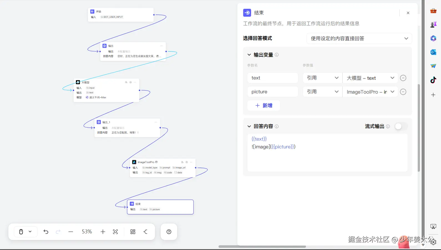Click the info icon next to 输出变量
The width and height of the screenshot is (441, 250).
277,55
